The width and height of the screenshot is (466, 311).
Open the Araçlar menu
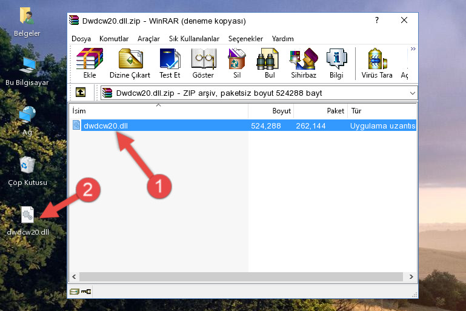tap(148, 39)
